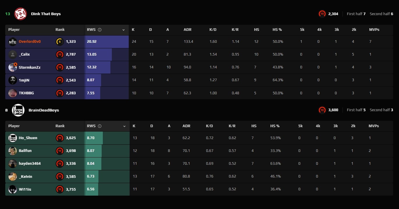
Task: Click the skill level icon beside 3,600
Action: (322, 110)
